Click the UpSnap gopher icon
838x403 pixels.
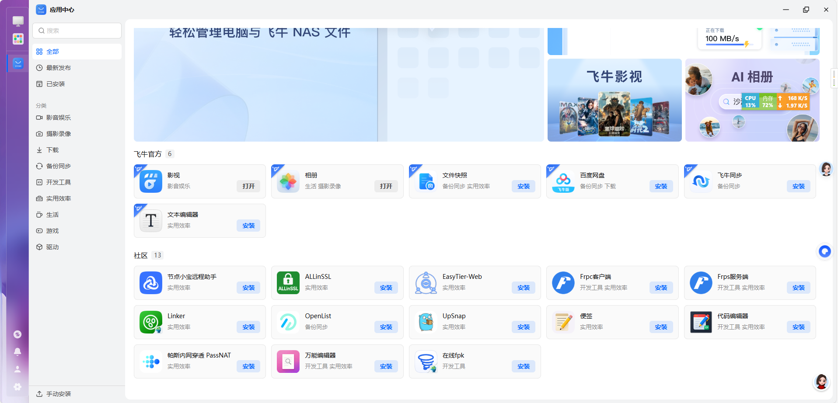(426, 323)
